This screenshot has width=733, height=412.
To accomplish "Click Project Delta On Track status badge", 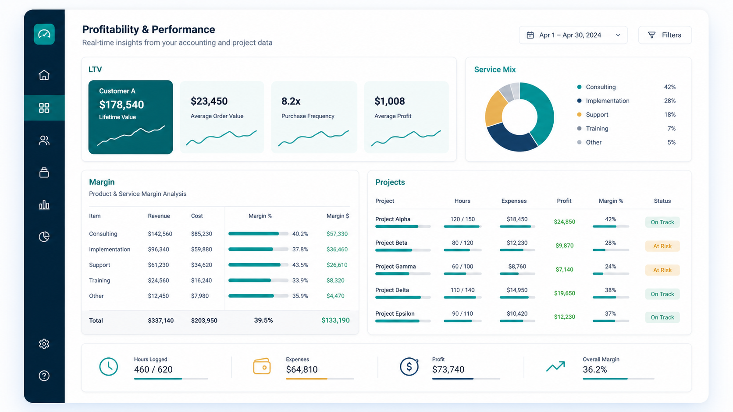I will coord(662,294).
